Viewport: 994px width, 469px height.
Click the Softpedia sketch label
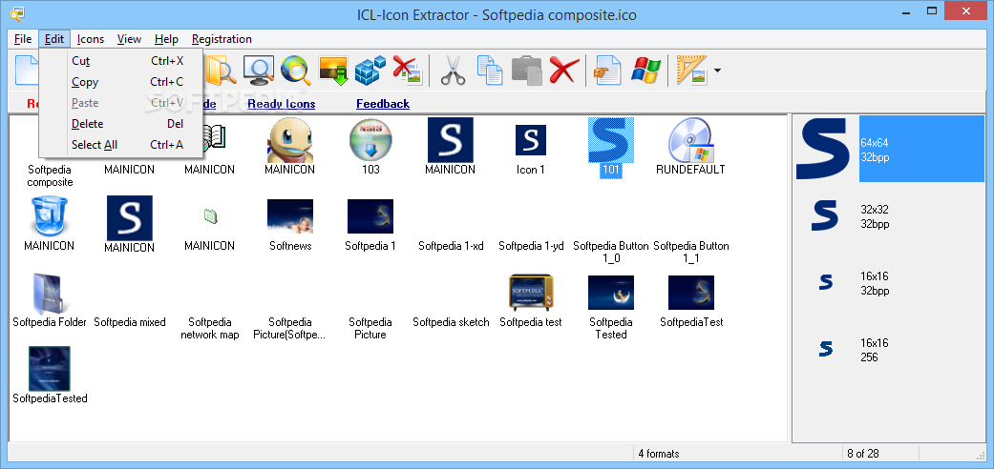tap(451, 322)
